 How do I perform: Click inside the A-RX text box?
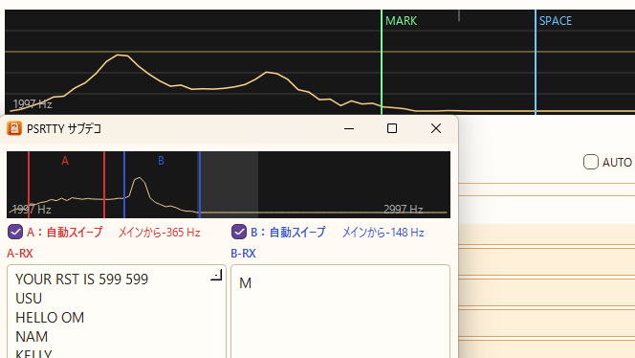point(117,311)
